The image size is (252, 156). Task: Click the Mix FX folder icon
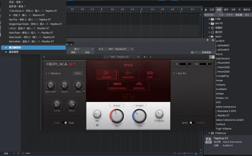point(212,23)
